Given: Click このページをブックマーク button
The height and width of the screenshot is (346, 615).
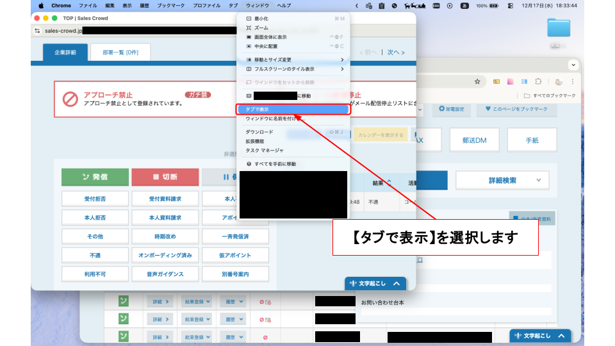Looking at the screenshot, I should tap(516, 110).
